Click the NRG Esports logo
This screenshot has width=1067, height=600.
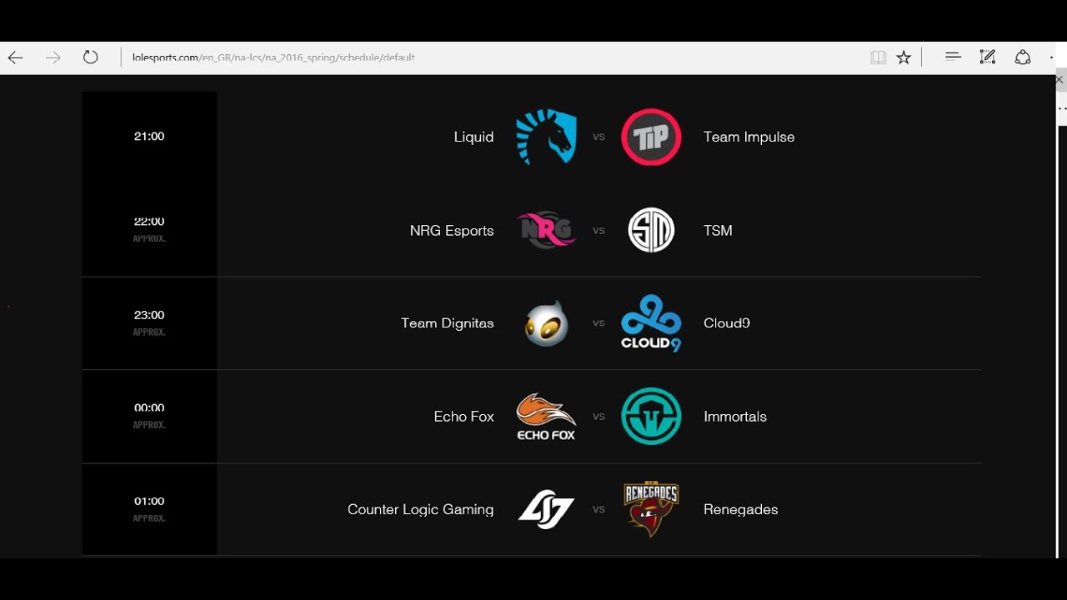pos(546,230)
